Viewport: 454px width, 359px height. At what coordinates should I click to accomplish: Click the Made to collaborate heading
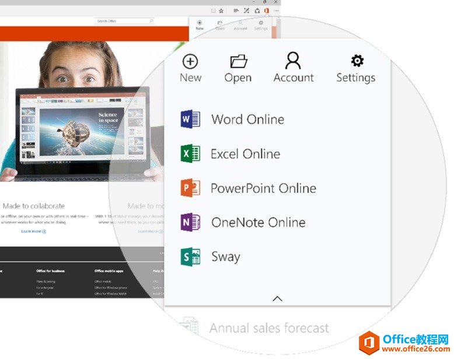pos(34,206)
